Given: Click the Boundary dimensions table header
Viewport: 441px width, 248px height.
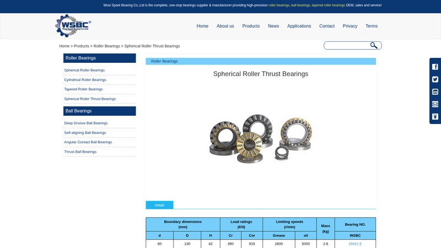Looking at the screenshot, I should 183,224.
